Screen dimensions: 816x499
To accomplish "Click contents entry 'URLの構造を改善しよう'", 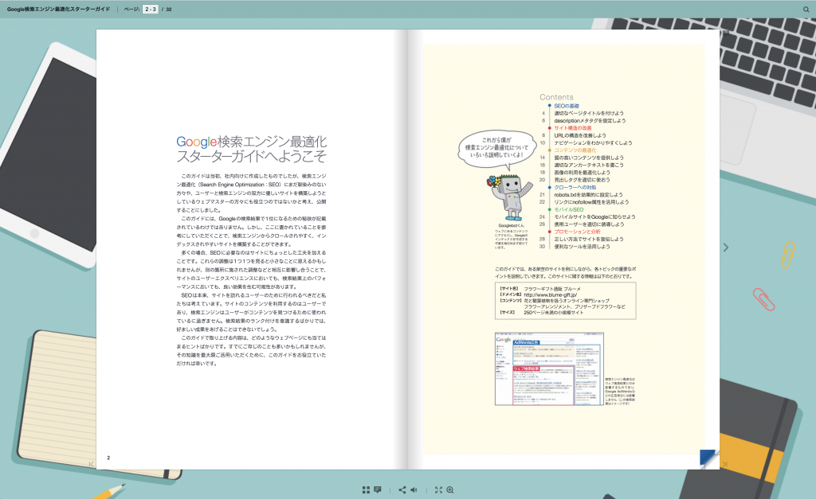I will (580, 135).
